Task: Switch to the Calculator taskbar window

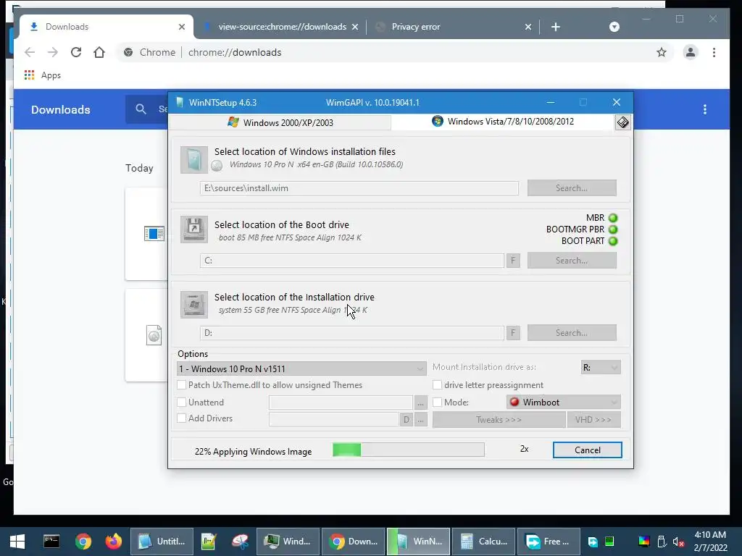Action: coord(483,542)
